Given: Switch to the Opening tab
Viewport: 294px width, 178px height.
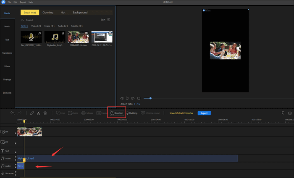Looking at the screenshot, I should coord(48,13).
